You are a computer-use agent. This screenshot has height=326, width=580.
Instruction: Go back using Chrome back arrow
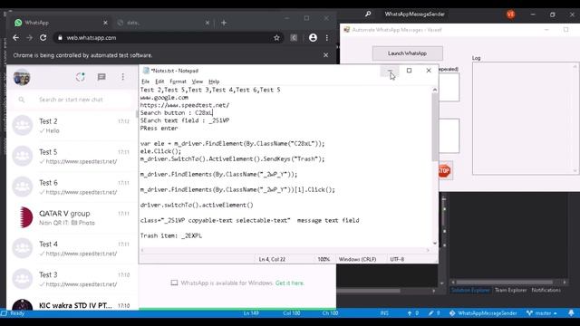click(x=15, y=38)
